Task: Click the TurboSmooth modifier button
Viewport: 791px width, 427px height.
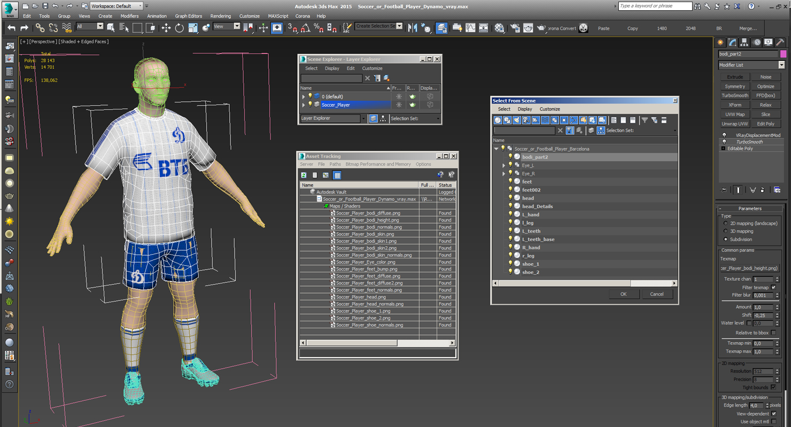Action: coord(735,96)
